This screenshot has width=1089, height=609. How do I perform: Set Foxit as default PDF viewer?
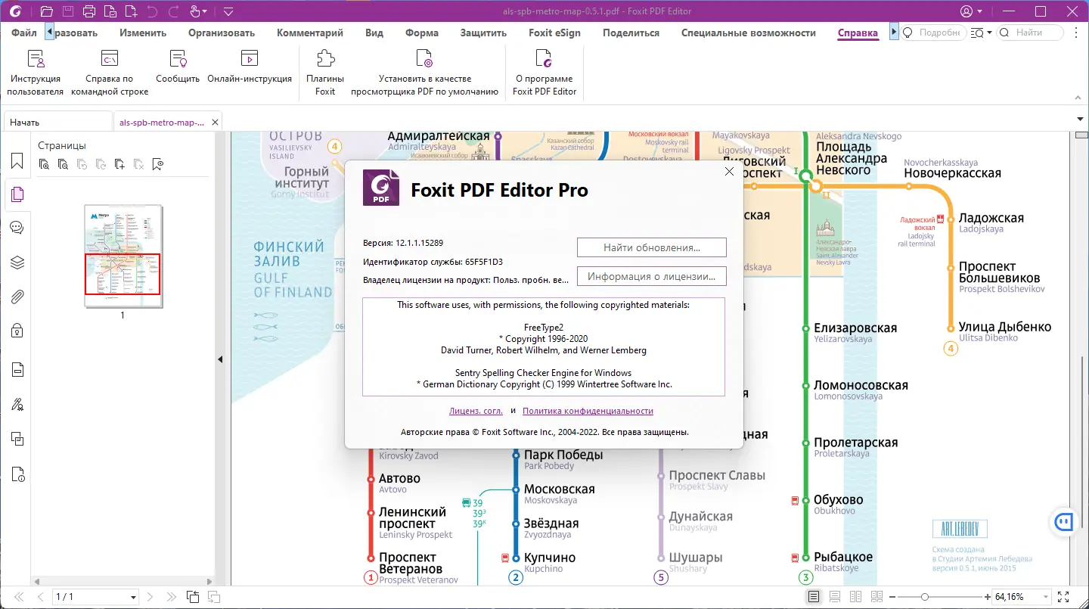click(x=425, y=73)
